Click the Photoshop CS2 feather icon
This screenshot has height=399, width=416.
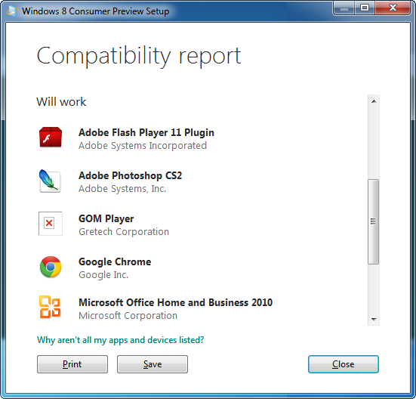[x=50, y=181]
